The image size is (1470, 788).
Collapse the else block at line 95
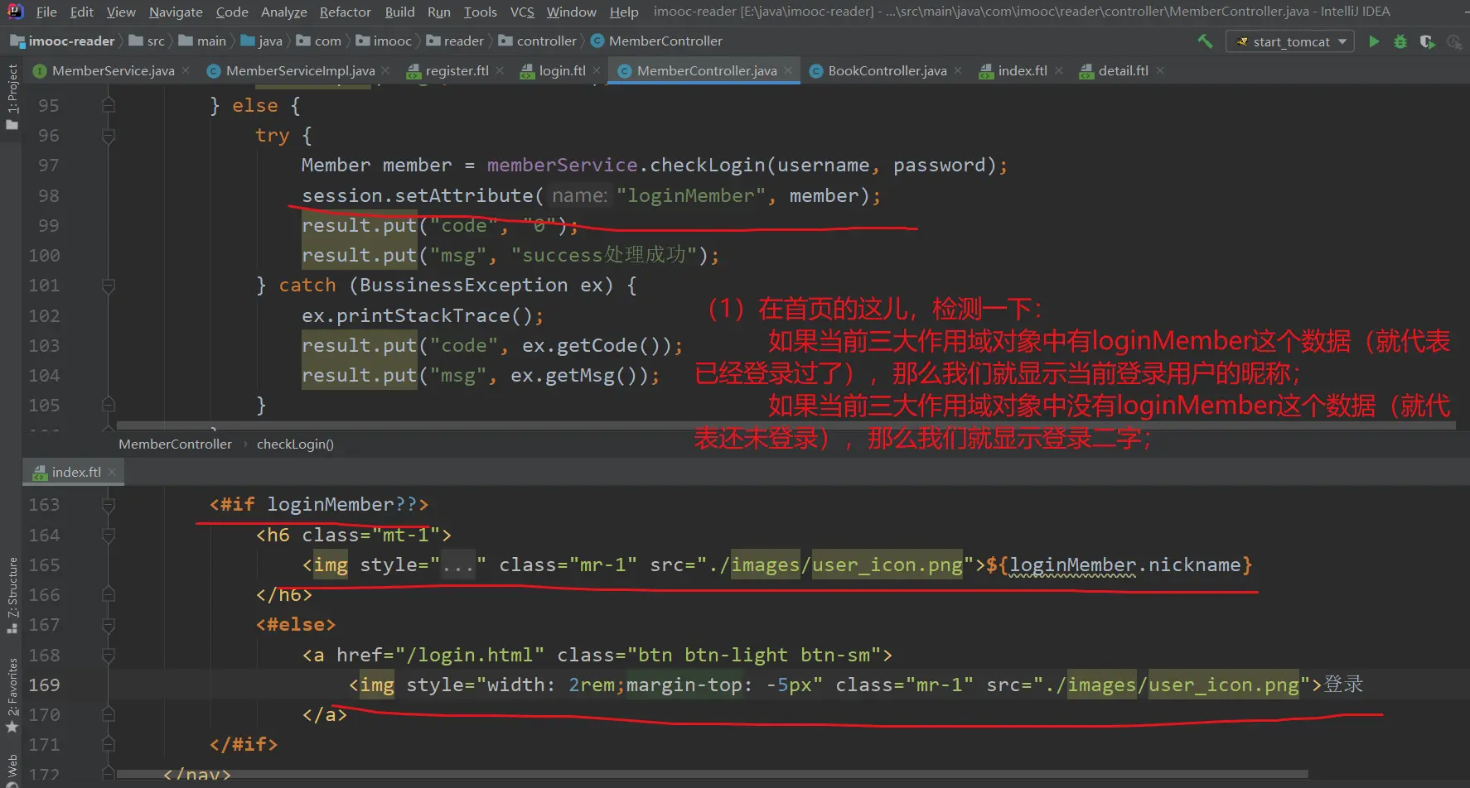point(108,105)
